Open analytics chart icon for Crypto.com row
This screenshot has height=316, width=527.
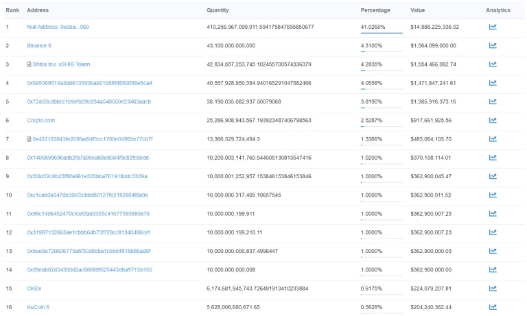click(492, 120)
